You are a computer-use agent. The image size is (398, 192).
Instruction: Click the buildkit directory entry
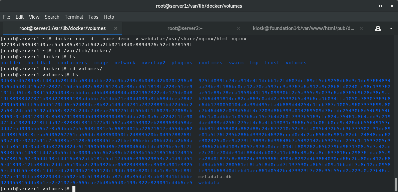(39, 63)
